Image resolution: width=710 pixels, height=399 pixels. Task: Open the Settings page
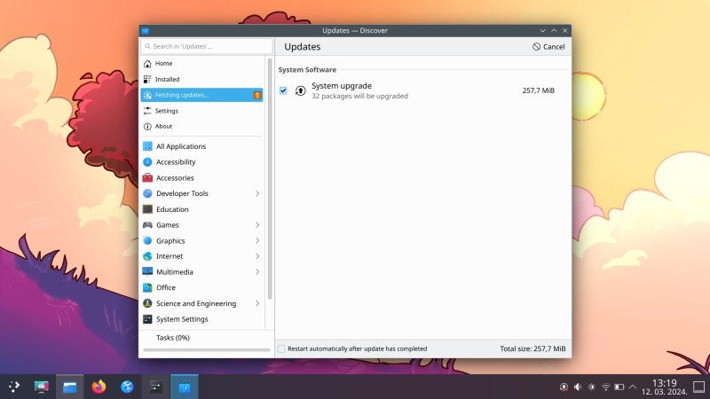pos(202,111)
